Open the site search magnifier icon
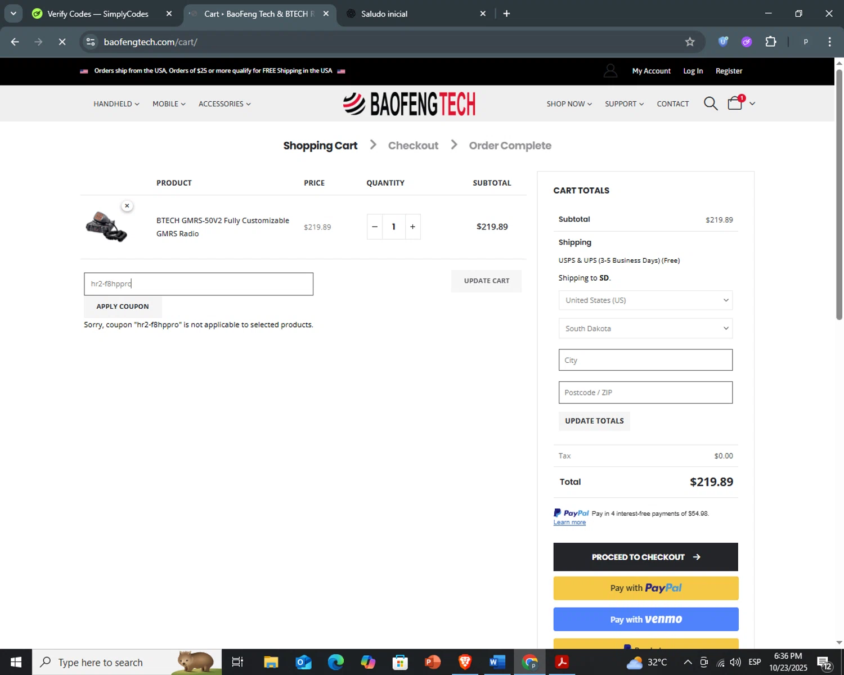 click(711, 103)
